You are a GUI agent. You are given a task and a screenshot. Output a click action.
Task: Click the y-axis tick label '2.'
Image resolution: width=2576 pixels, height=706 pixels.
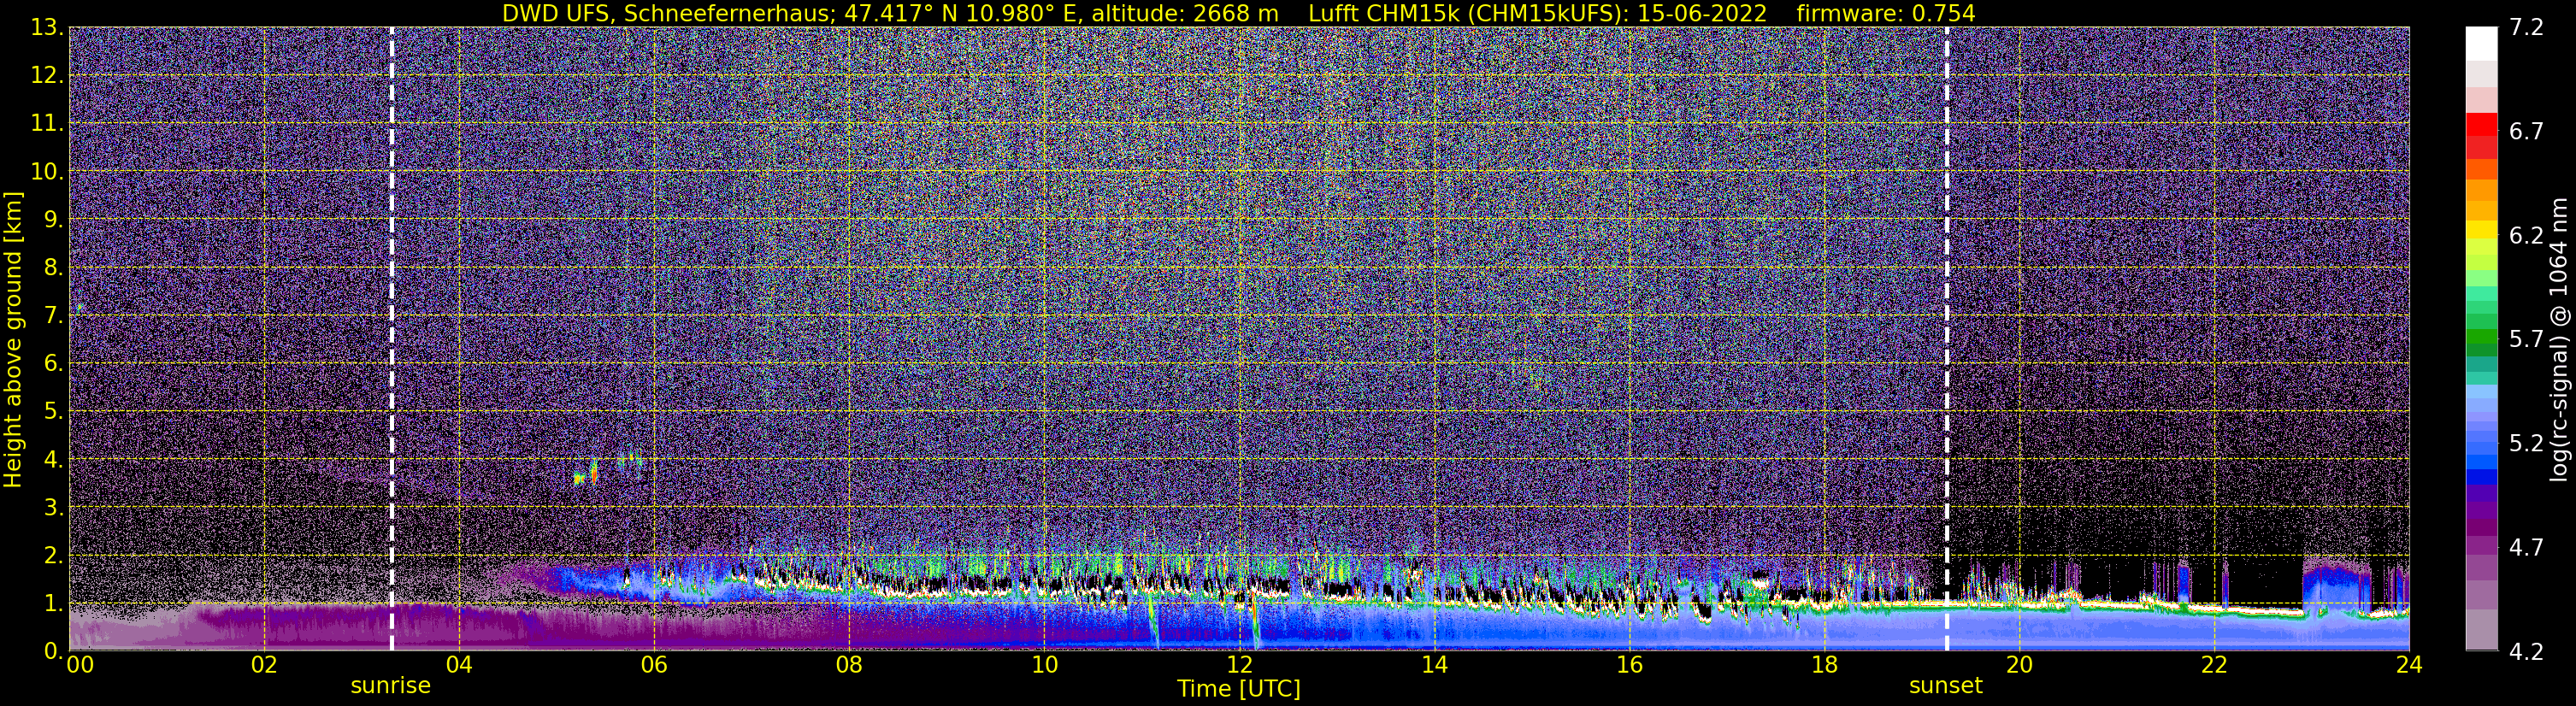(53, 556)
